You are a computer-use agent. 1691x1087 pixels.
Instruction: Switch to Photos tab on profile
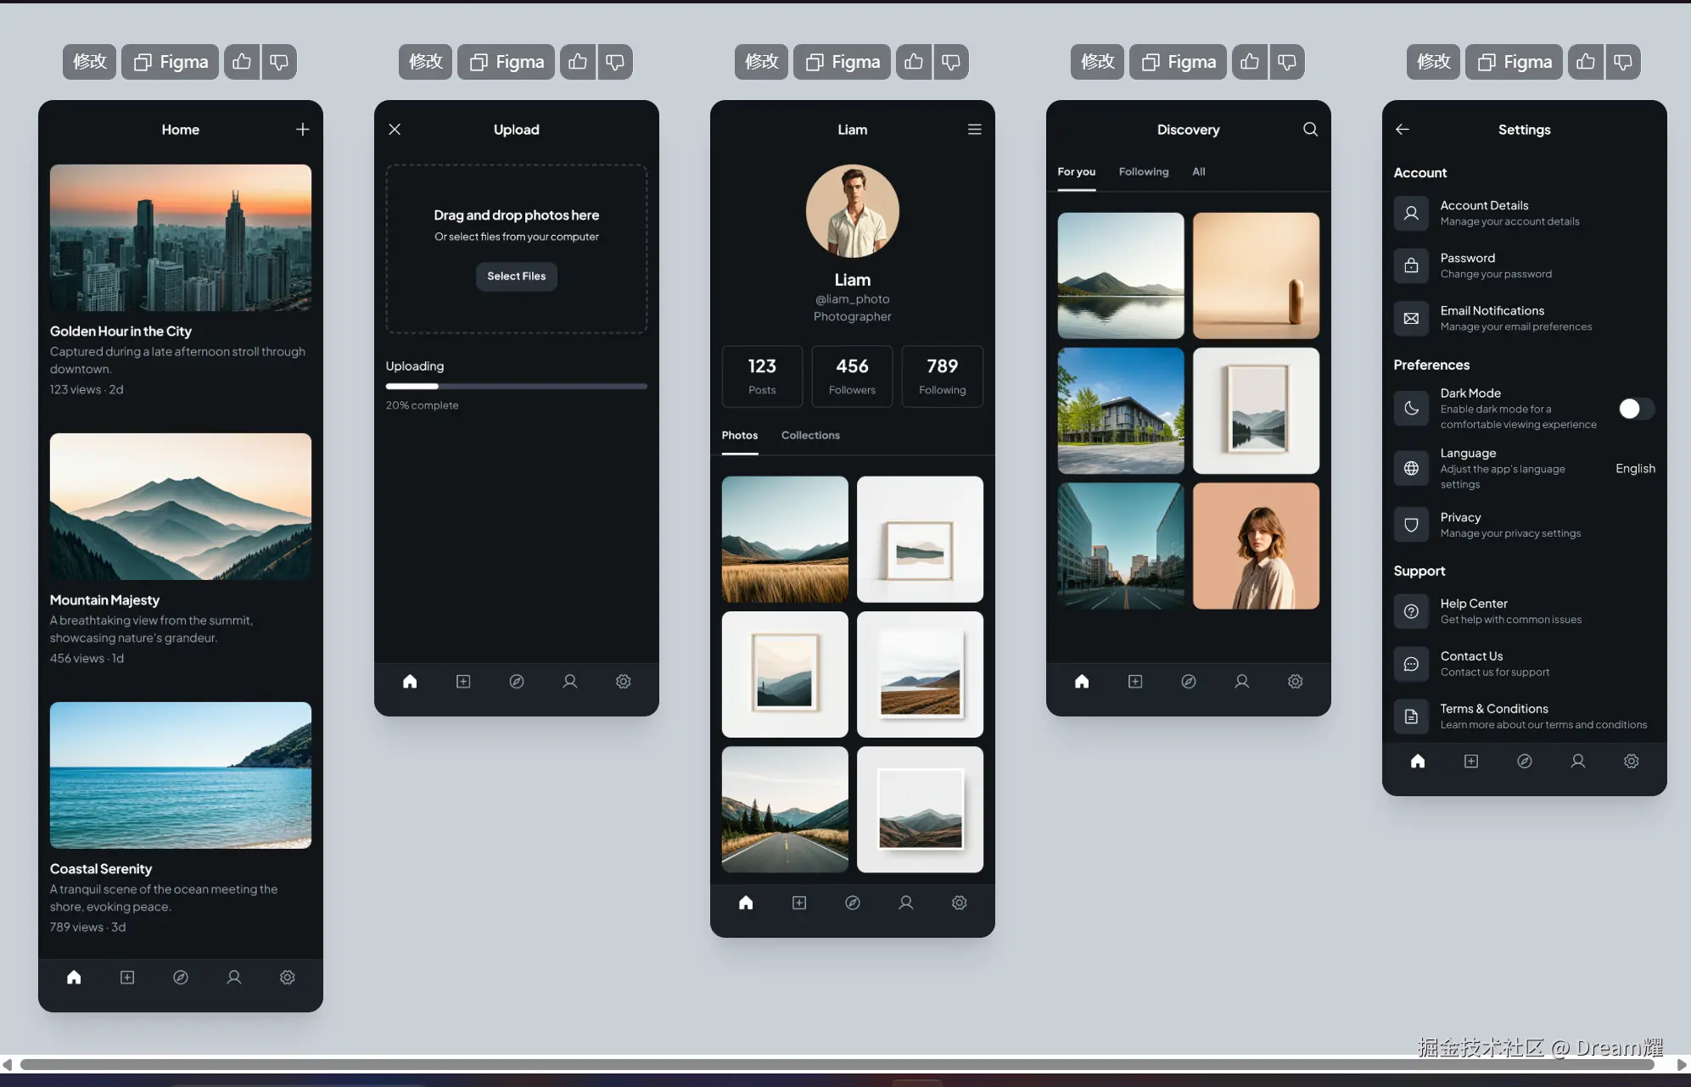click(x=740, y=435)
